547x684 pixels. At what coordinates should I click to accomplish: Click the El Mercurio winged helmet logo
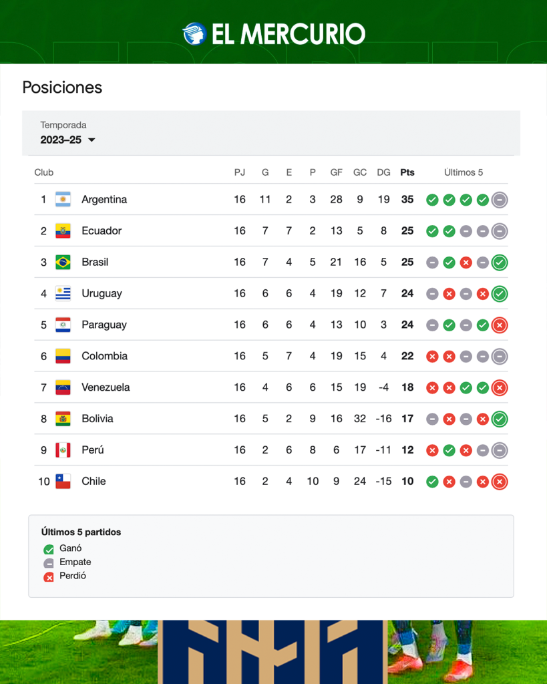[x=194, y=33]
